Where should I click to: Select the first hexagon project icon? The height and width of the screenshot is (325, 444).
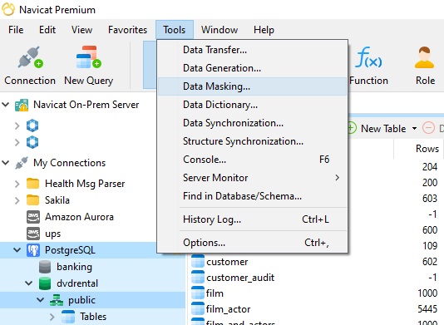tap(32, 126)
